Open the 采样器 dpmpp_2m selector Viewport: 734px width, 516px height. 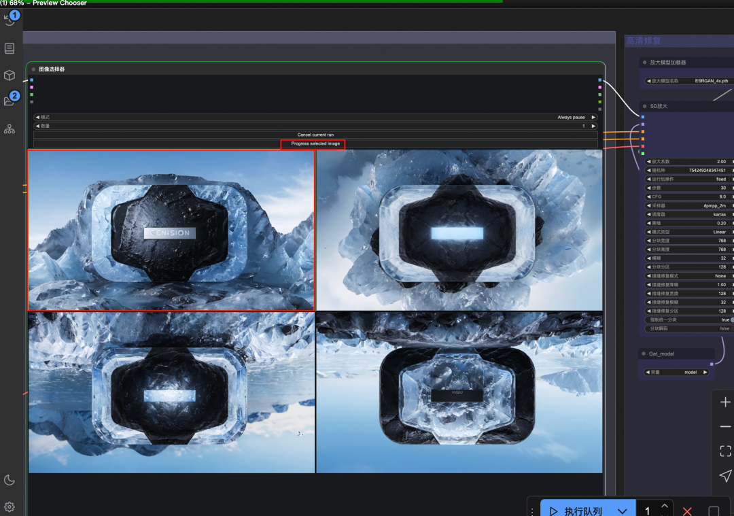[689, 205]
